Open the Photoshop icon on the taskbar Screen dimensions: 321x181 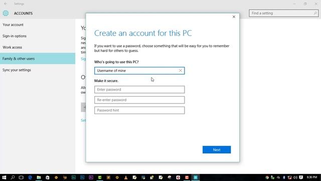click(82, 177)
